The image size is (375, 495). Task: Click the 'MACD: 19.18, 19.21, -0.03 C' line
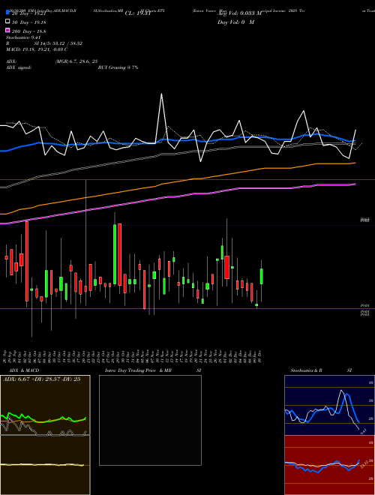(37, 49)
